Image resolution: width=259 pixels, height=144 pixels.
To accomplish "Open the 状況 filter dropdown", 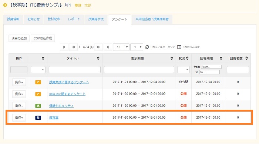I will (184, 70).
